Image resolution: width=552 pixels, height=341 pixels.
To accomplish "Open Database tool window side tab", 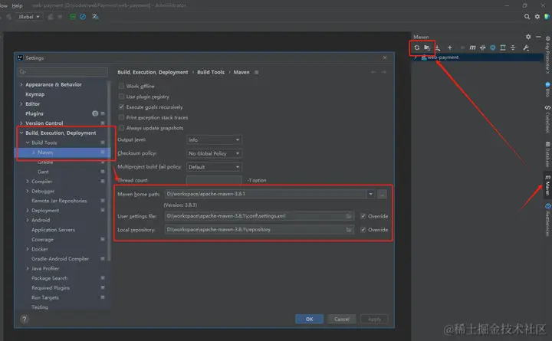I will (x=547, y=154).
